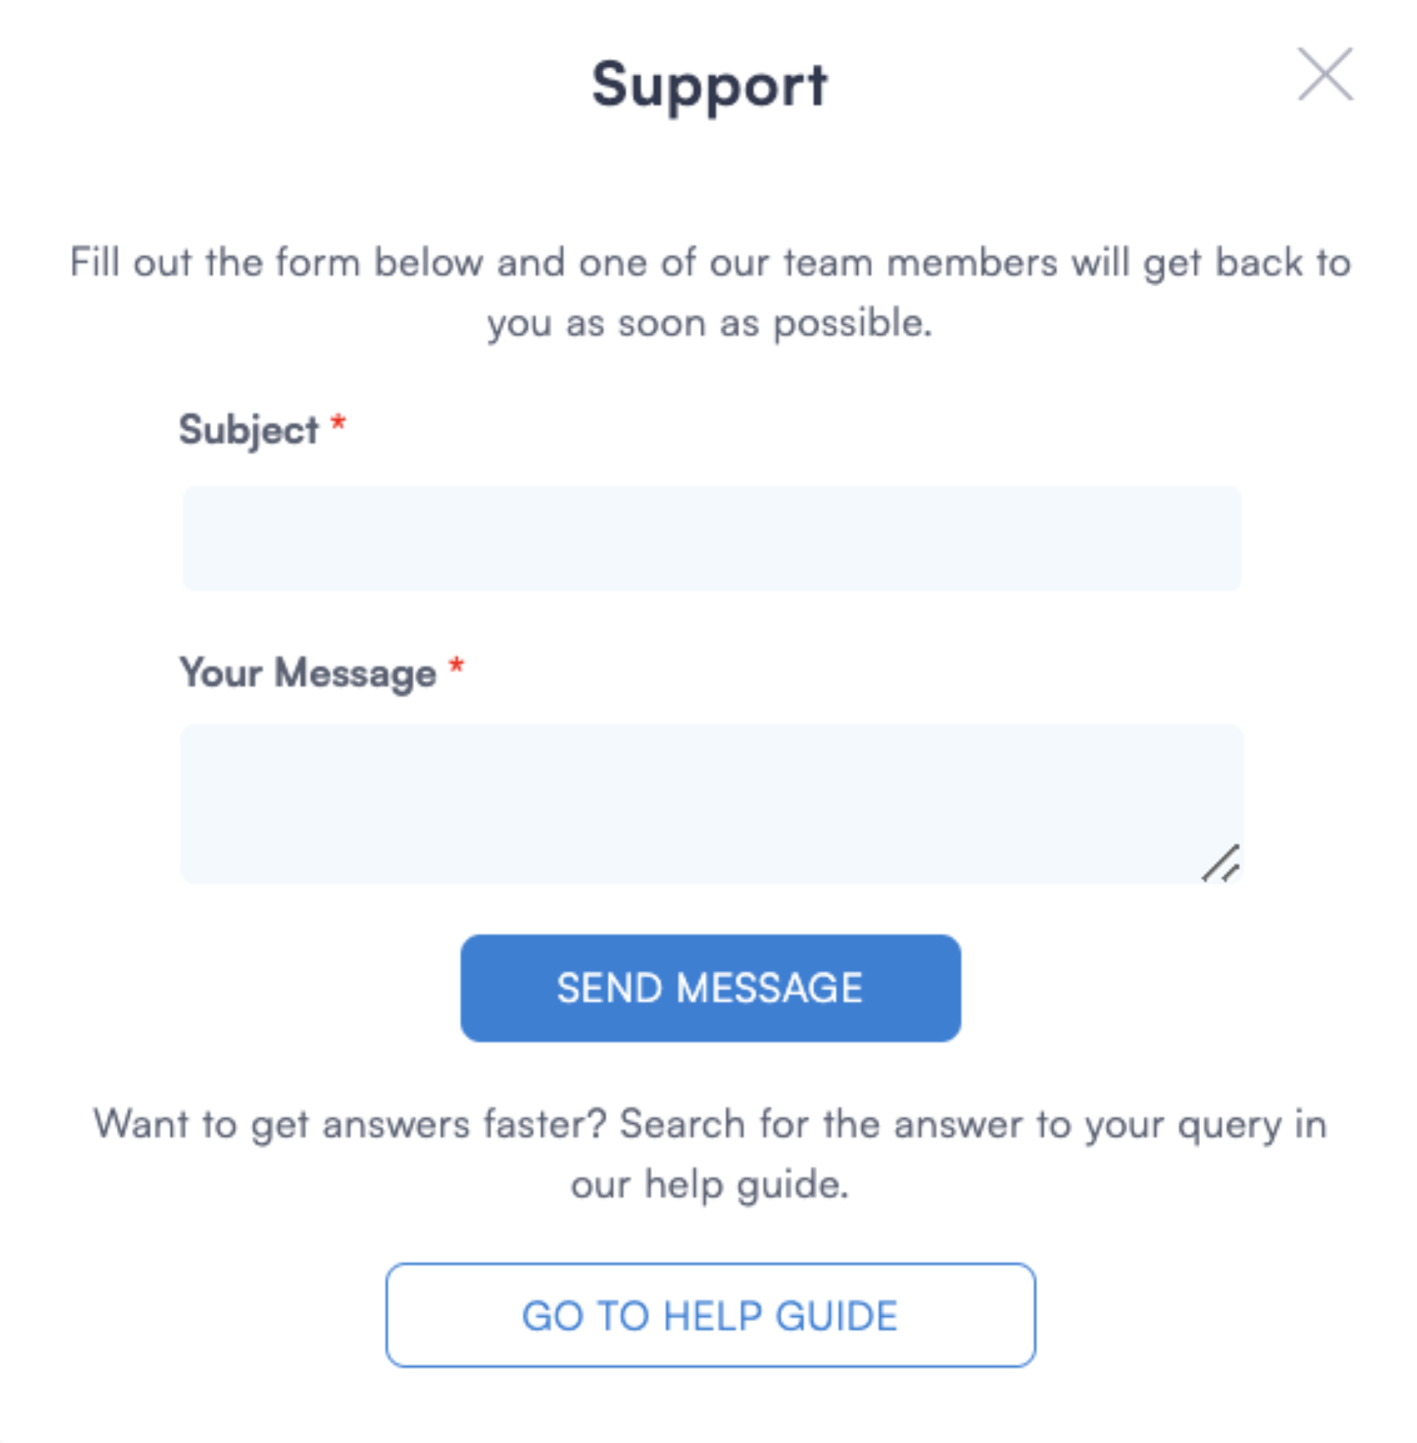Screen dimensions: 1417x1443
Task: Click the message box resize grip icon
Action: pos(1221,864)
